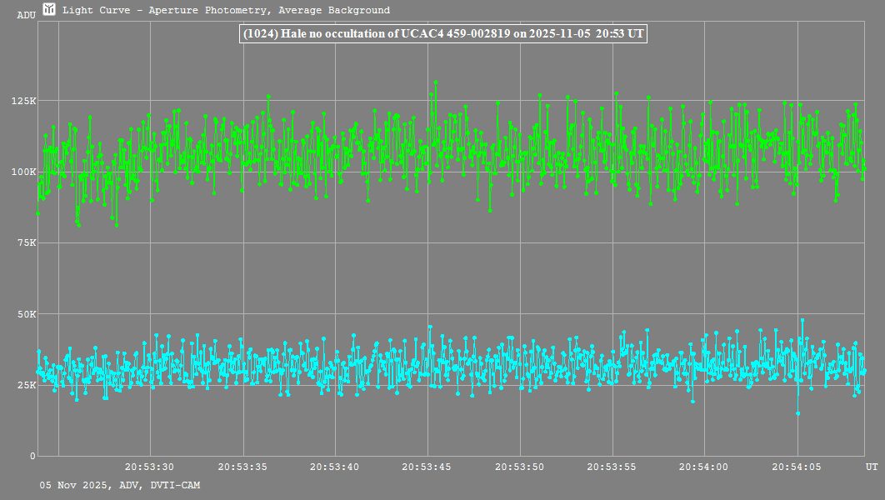The height and width of the screenshot is (500, 885).
Task: Select the 75K y-axis label
Action: pyautogui.click(x=26, y=243)
